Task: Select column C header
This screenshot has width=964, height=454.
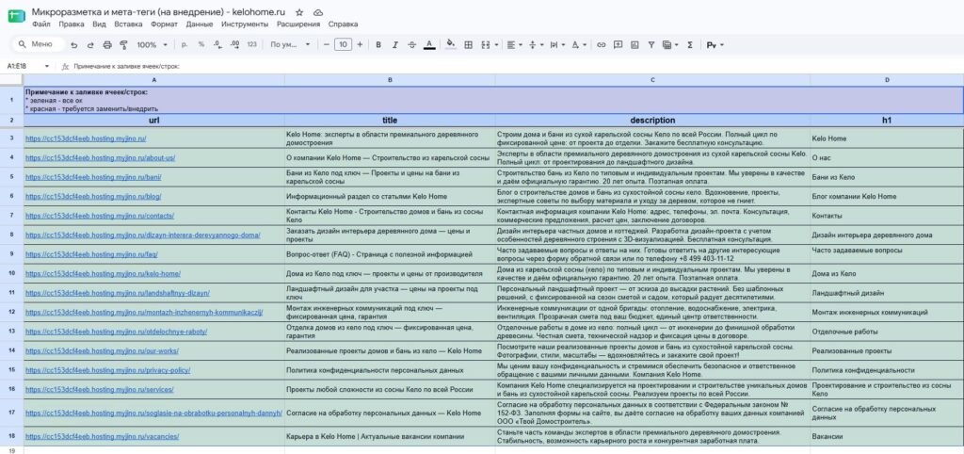Action: [x=652, y=80]
